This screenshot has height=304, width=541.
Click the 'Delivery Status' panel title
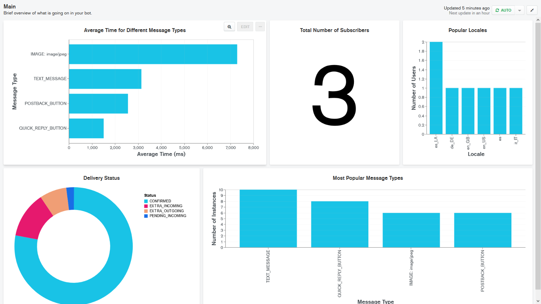101,178
